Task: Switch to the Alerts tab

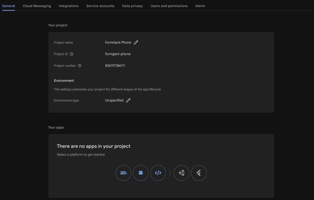Action: point(200,6)
